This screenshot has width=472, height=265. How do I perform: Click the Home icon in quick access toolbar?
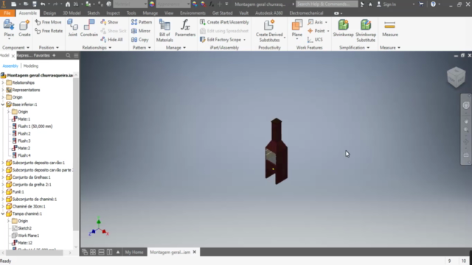click(x=68, y=4)
